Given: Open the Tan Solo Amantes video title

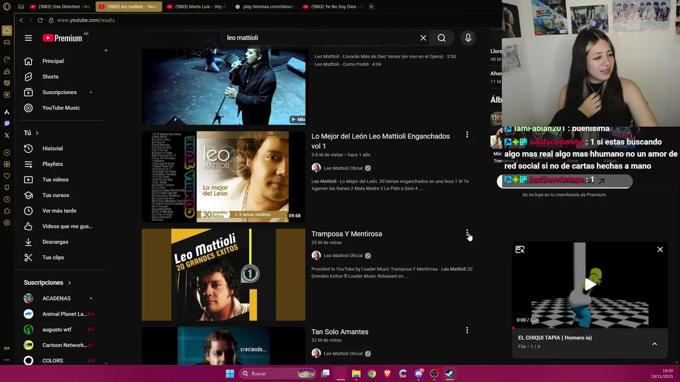Looking at the screenshot, I should [339, 332].
